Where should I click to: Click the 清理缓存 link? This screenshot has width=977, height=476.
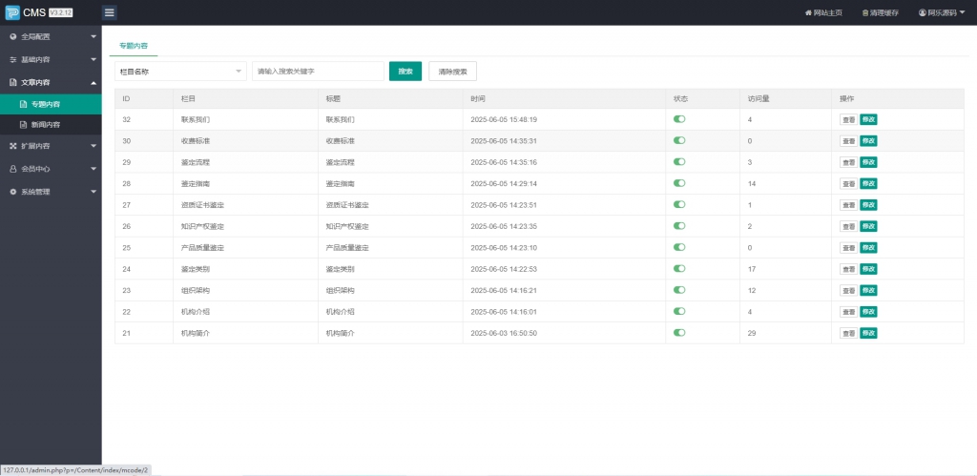click(x=881, y=12)
